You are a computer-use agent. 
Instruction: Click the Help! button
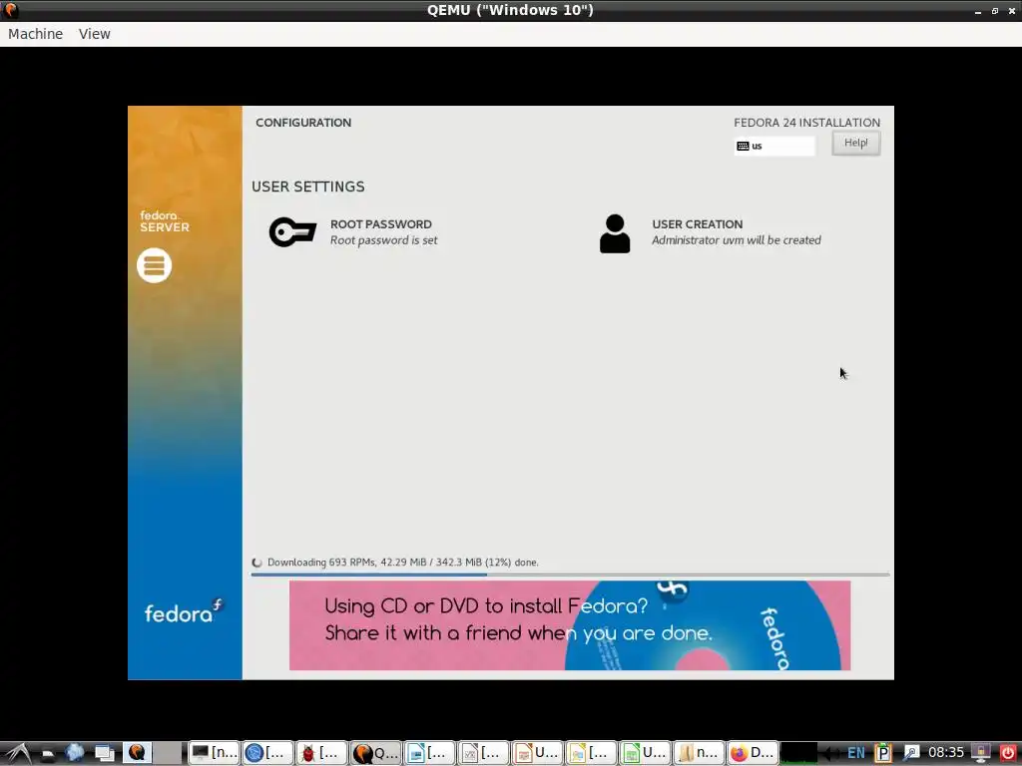(x=855, y=143)
